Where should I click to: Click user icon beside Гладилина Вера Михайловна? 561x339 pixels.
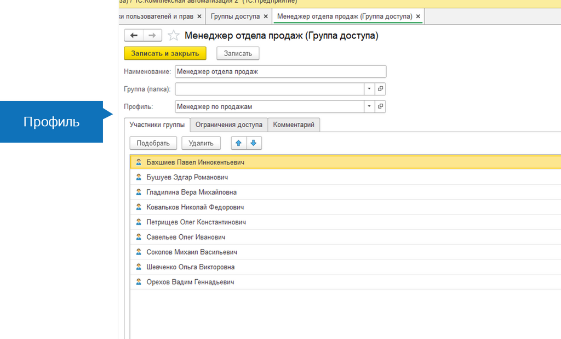[139, 192]
